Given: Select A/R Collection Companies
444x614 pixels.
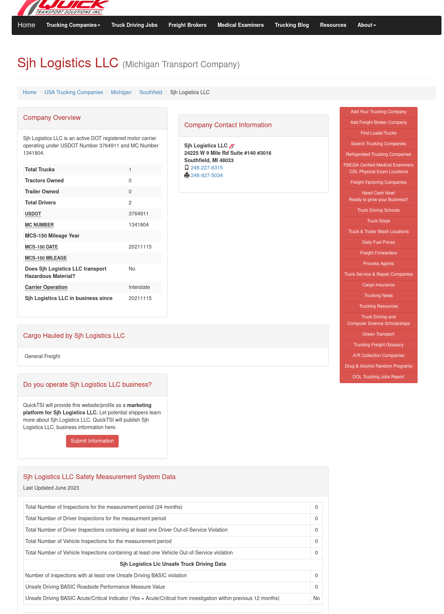Looking at the screenshot, I should [378, 356].
